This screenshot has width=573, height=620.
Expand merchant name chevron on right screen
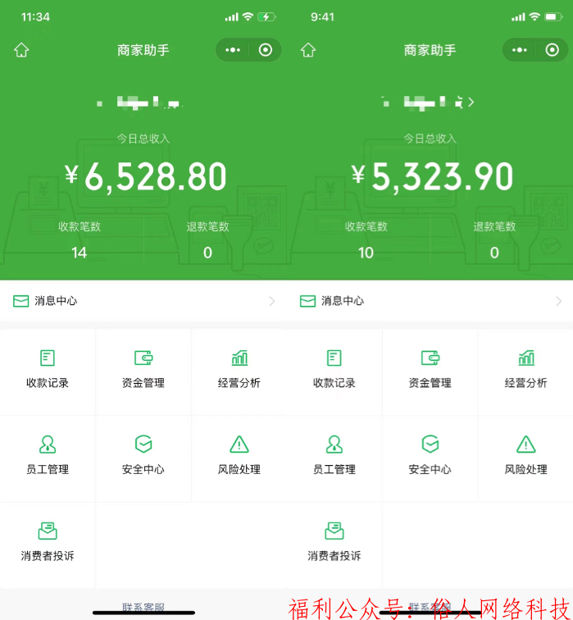[471, 103]
